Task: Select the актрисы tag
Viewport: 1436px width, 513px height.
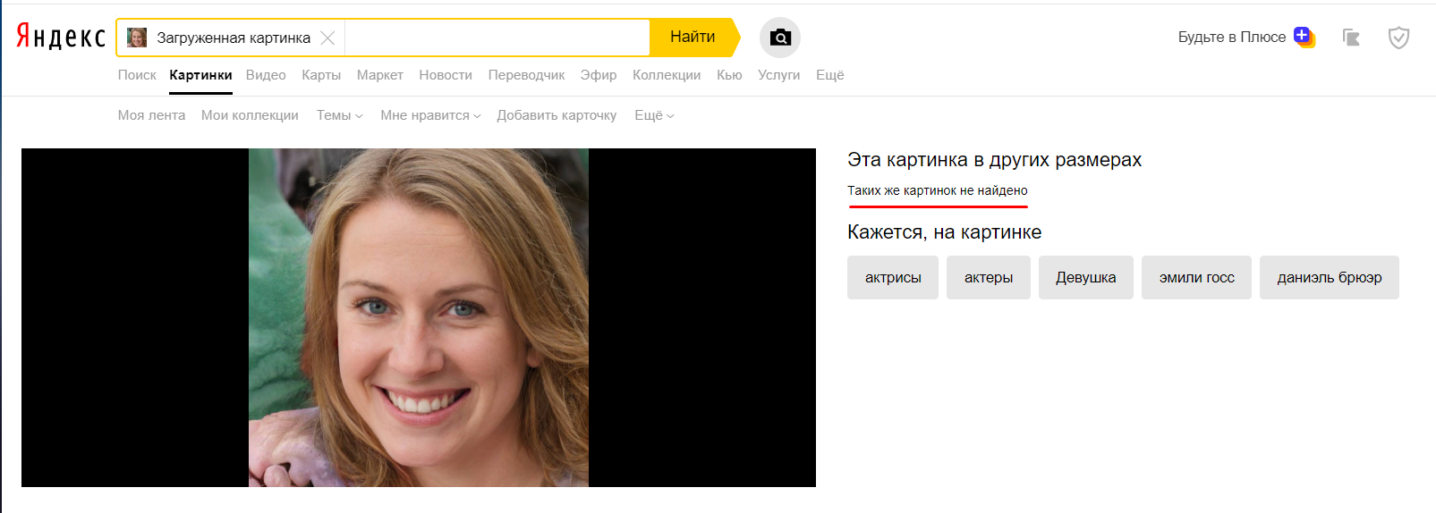Action: pos(892,278)
